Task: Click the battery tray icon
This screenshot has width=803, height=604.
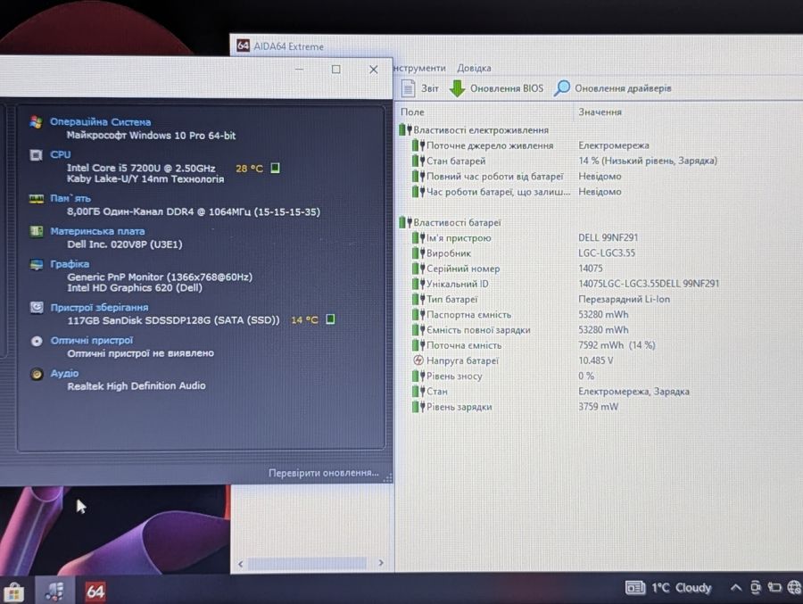Action: click(774, 588)
